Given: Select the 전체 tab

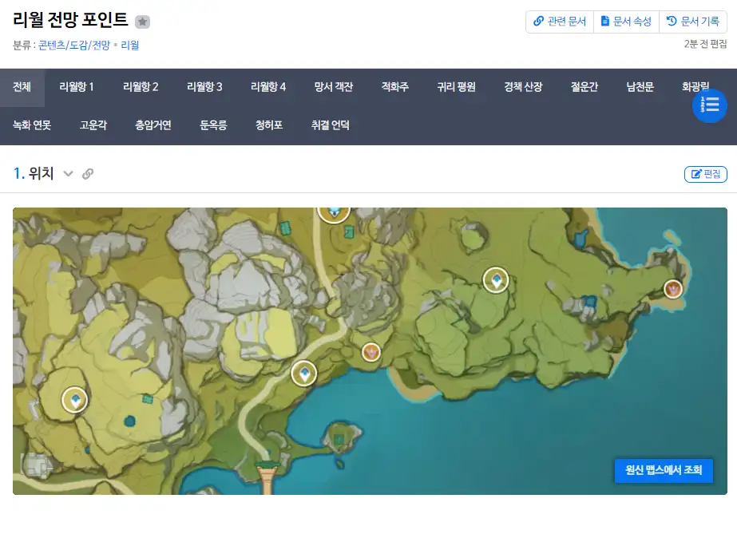Looking at the screenshot, I should click(x=22, y=87).
